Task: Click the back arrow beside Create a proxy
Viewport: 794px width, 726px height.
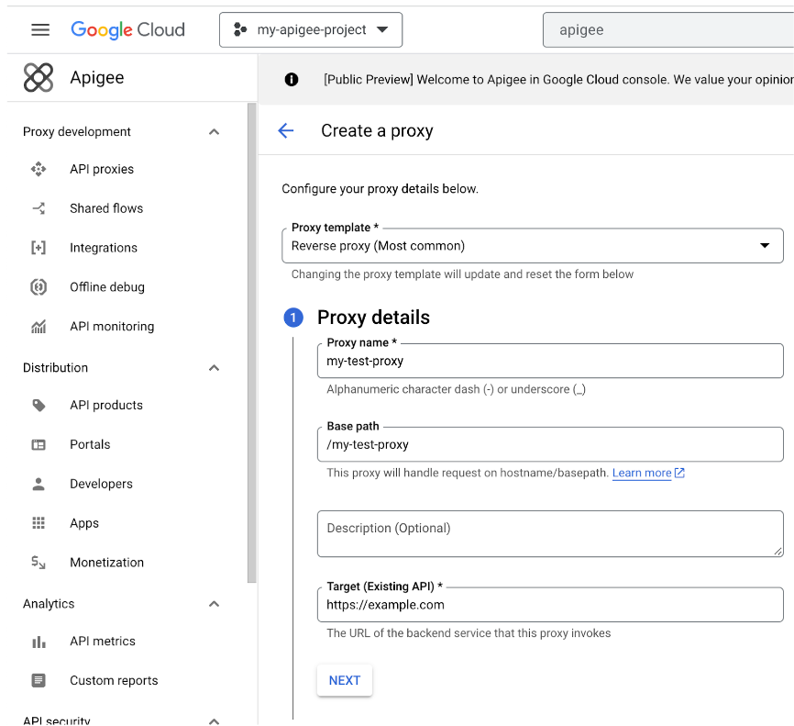Action: (285, 130)
